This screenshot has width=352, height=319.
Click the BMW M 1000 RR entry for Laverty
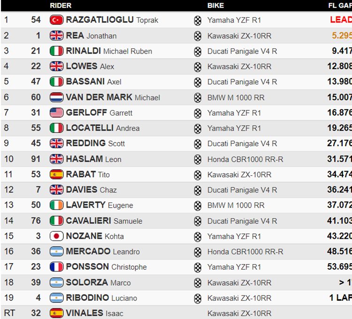236,205
